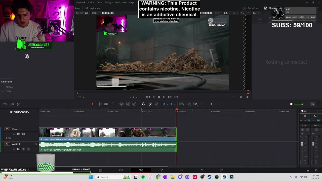Select the A1 track destination
Screen dimensions: 322x181
[x=7, y=144]
